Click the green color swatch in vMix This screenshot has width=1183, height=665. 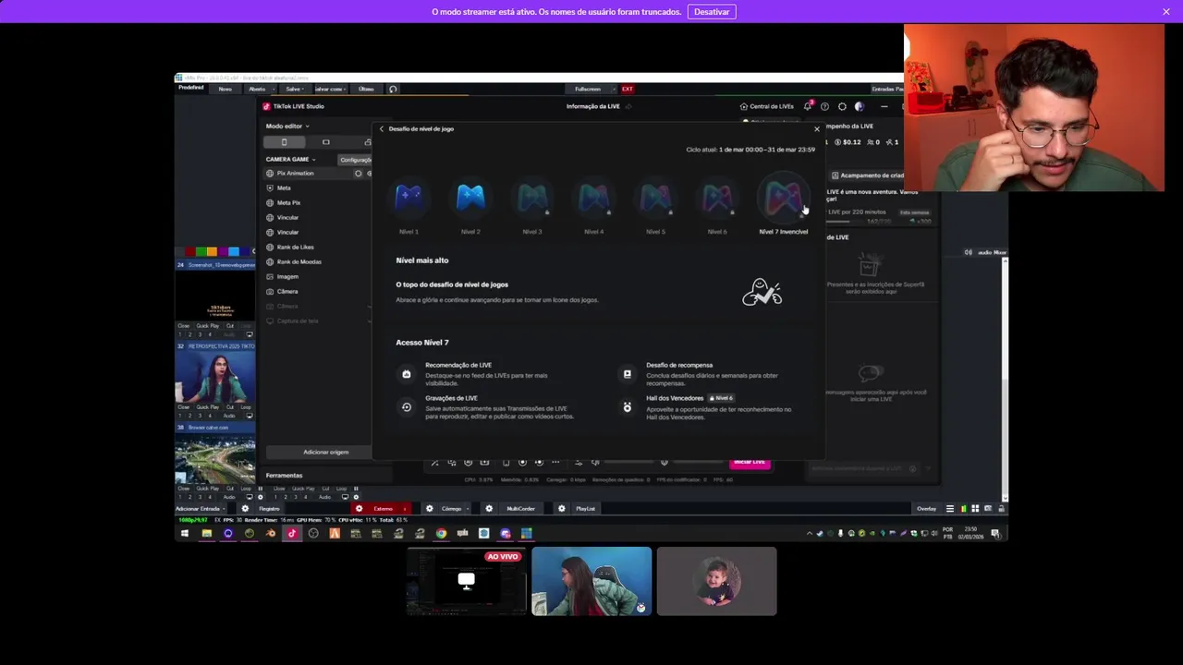201,251
